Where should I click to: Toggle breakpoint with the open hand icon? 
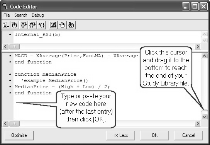click(62, 25)
